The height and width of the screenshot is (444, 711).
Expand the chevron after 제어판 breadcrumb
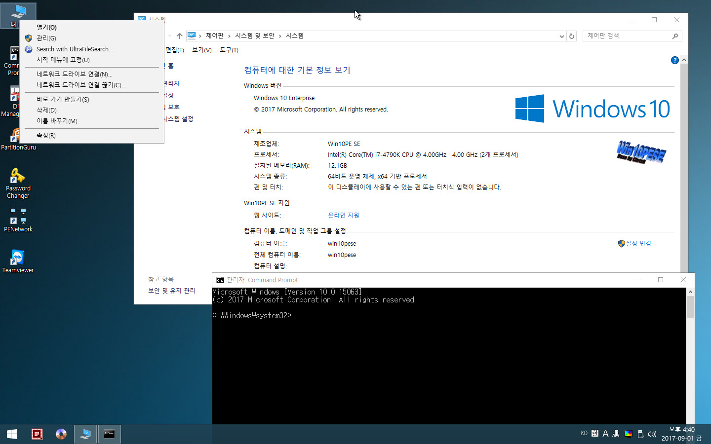[229, 36]
